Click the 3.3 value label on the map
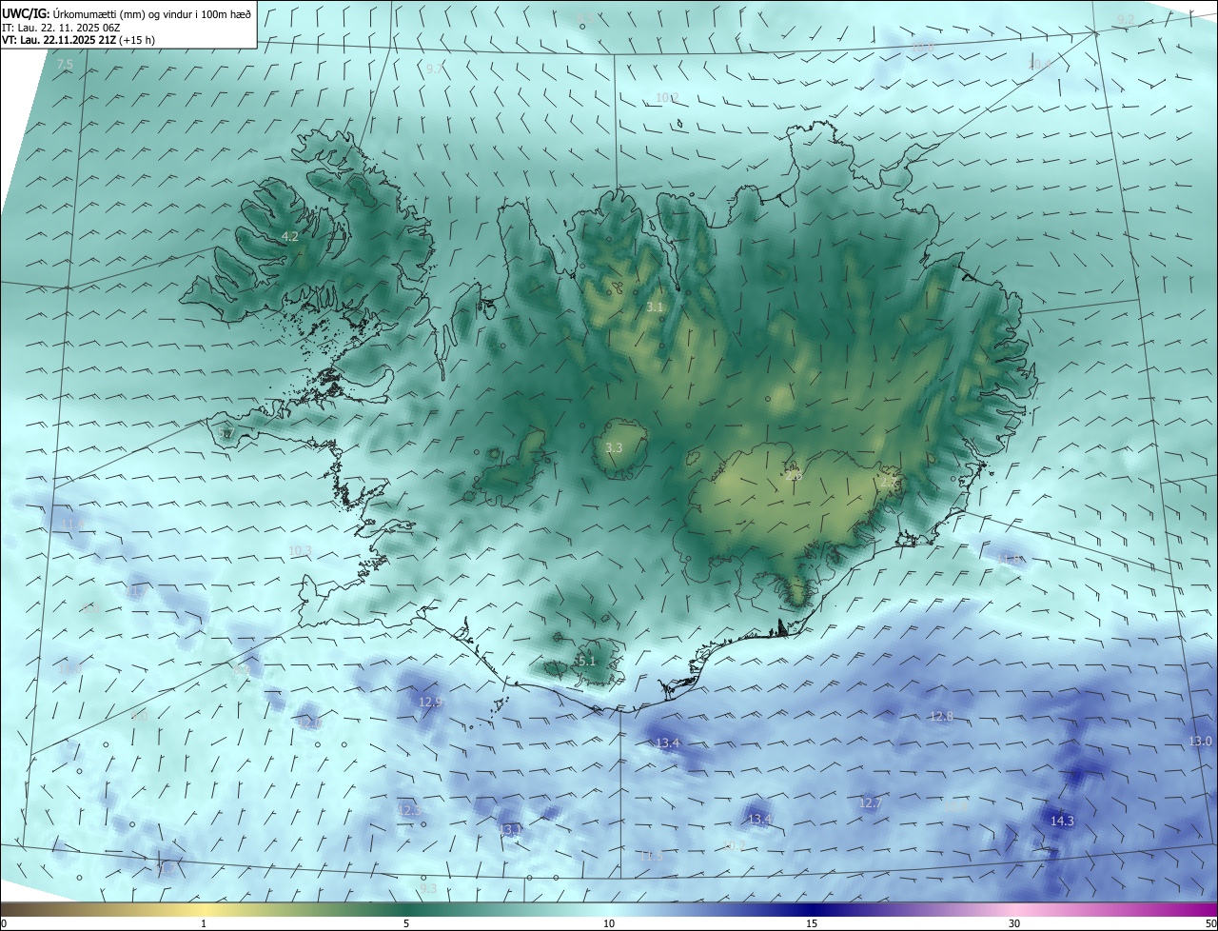Image resolution: width=1218 pixels, height=931 pixels. (x=614, y=446)
